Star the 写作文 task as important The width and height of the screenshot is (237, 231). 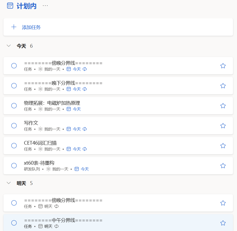coord(223,126)
